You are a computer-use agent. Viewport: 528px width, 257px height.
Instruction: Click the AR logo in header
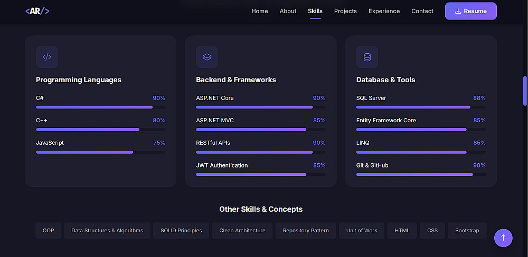37,11
